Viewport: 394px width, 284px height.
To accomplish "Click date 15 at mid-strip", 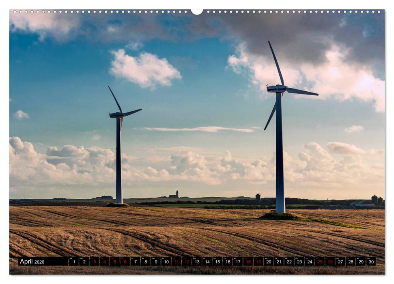I will pyautogui.click(x=217, y=262).
